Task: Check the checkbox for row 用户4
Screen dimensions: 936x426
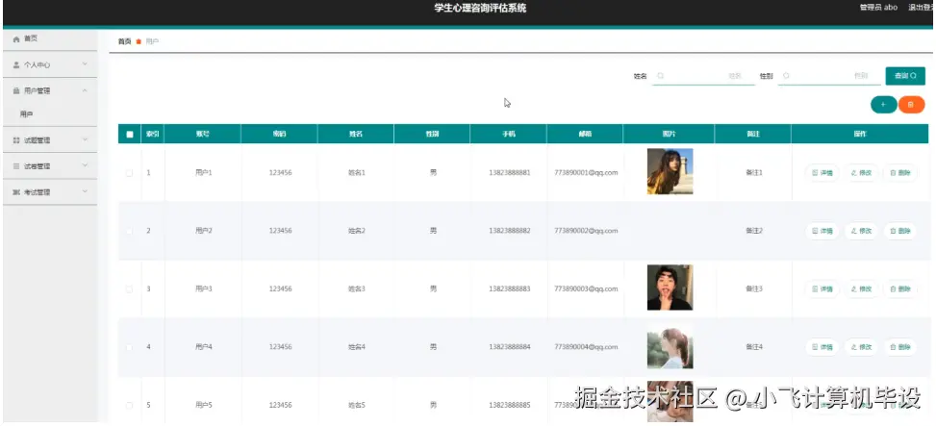Action: (x=129, y=347)
